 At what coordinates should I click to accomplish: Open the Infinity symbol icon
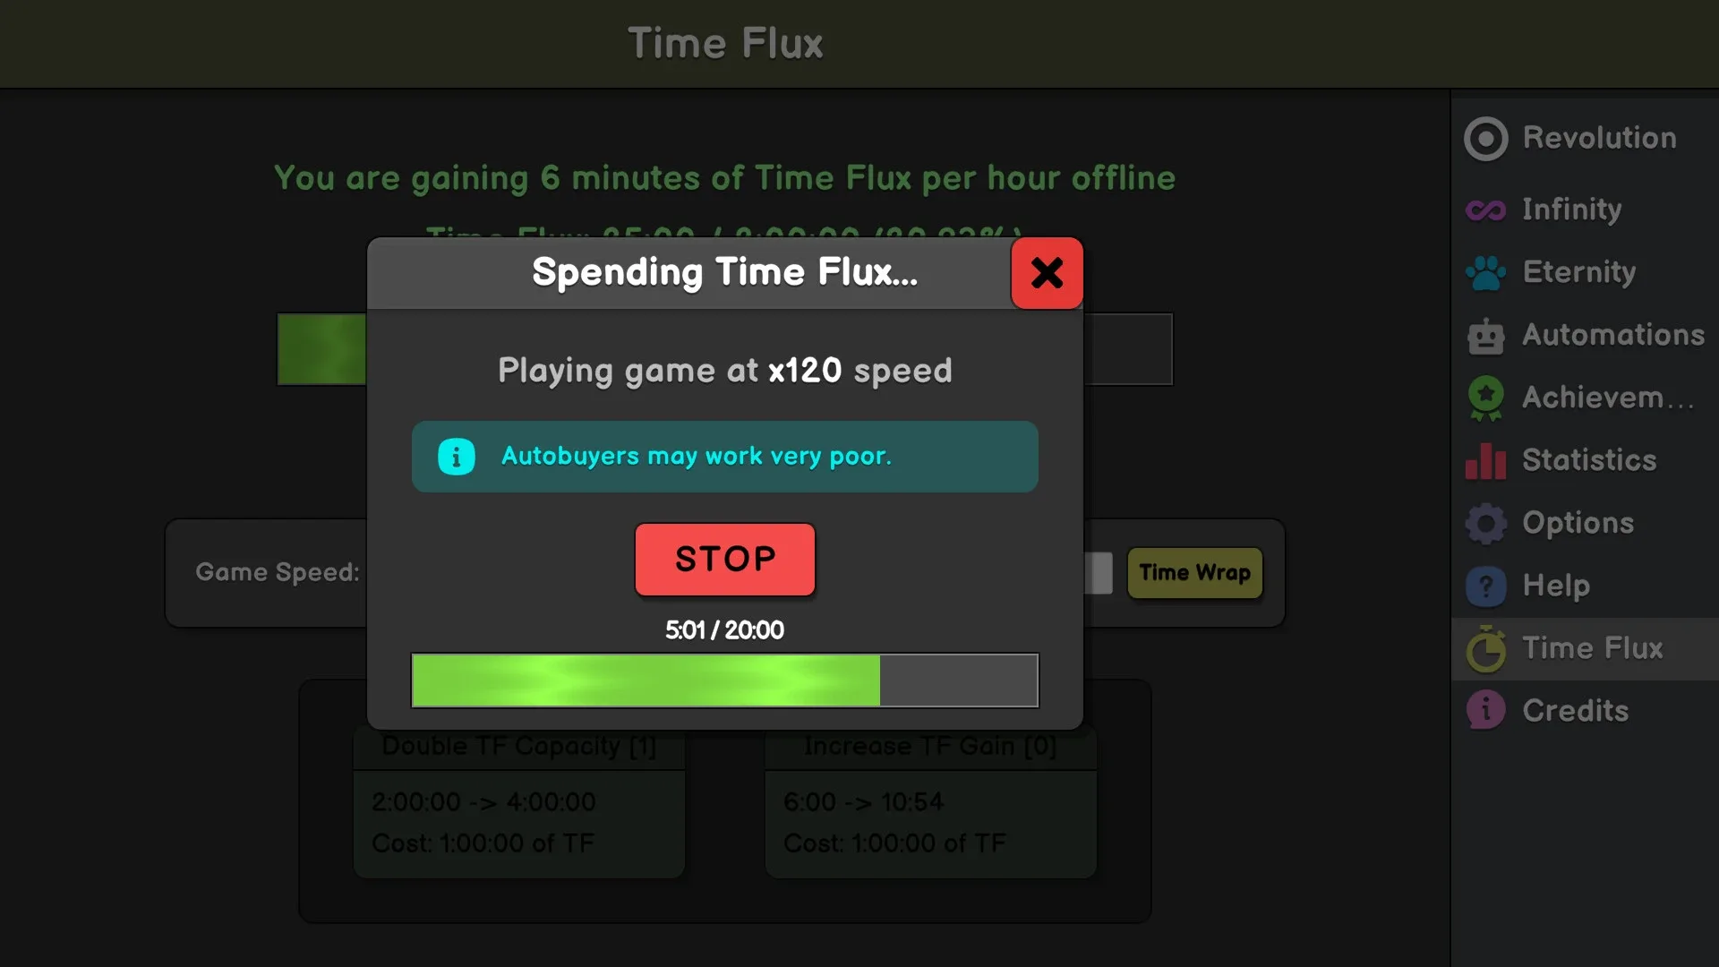point(1486,210)
